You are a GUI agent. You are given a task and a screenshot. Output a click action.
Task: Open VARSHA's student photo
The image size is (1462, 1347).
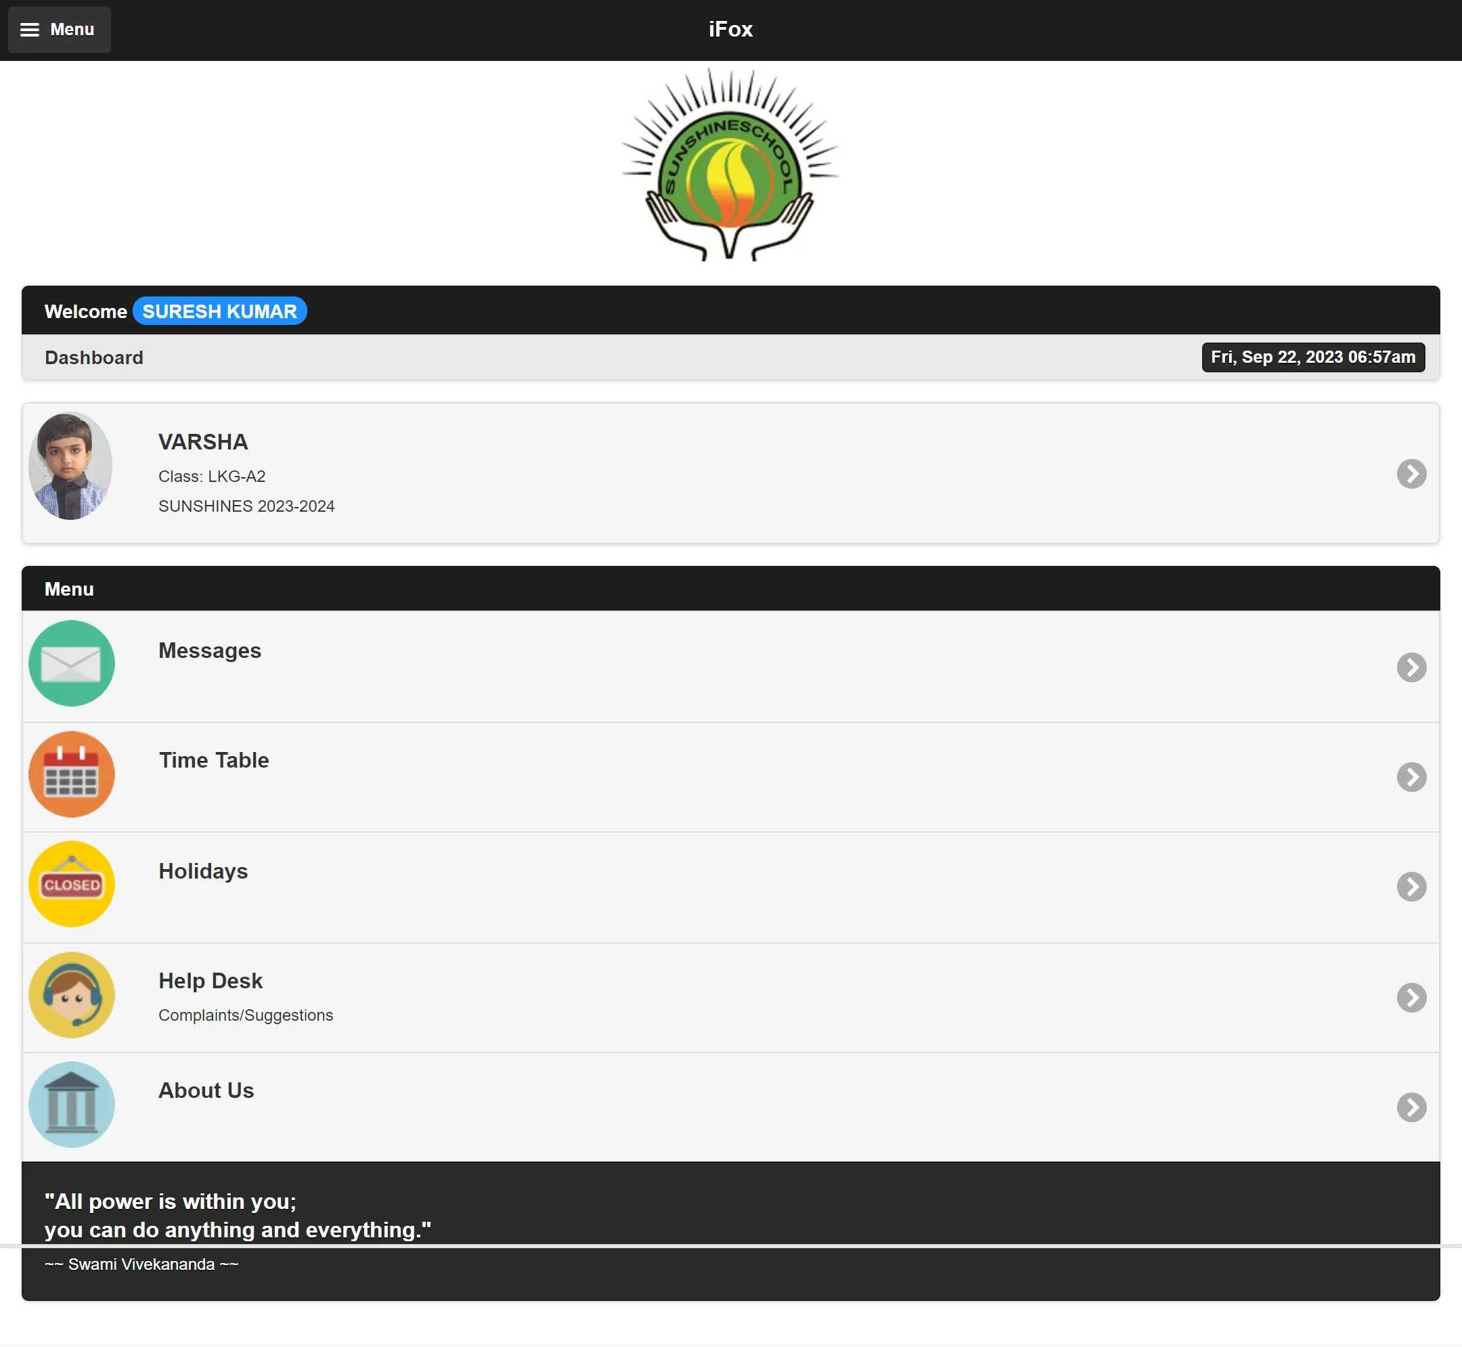pyautogui.click(x=70, y=466)
